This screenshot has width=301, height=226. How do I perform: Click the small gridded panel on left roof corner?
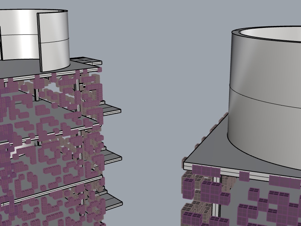(x=87, y=61)
